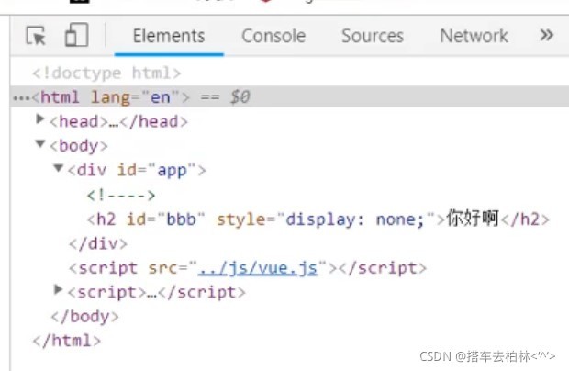The height and width of the screenshot is (371, 569).
Task: Select the closing </html> tag
Action: [67, 341]
